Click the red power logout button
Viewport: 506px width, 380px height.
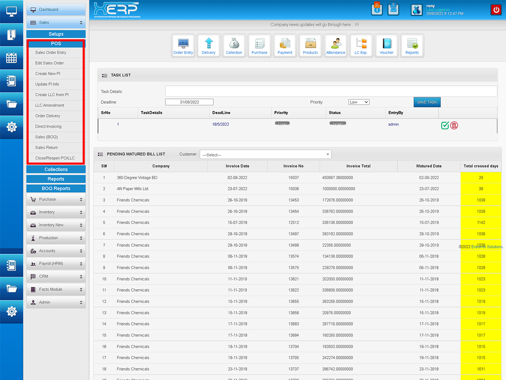pos(495,10)
